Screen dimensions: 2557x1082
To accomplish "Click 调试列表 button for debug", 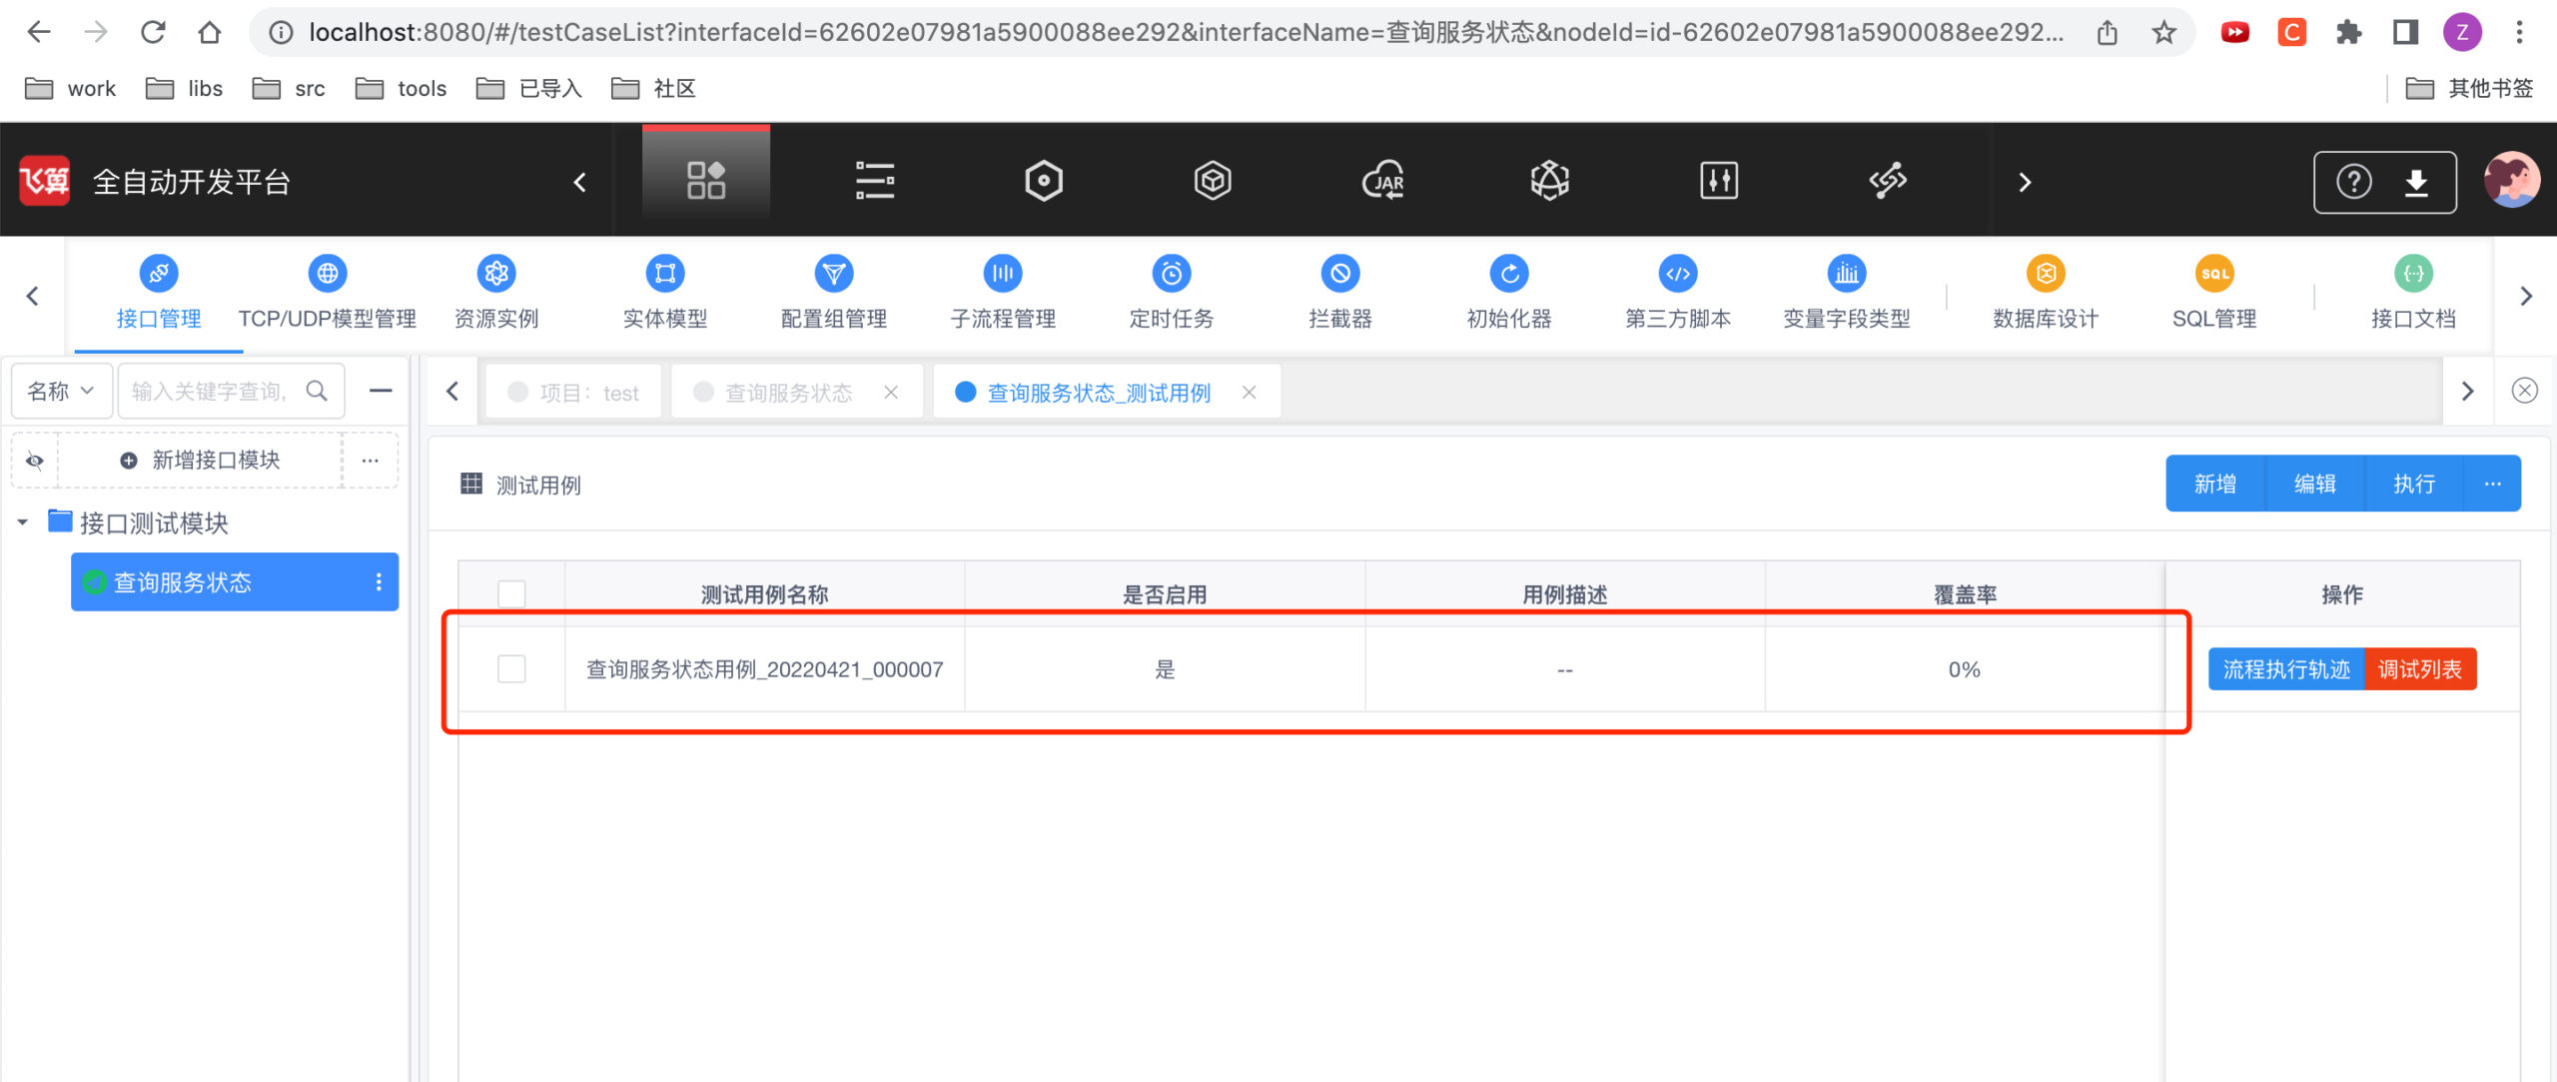I will coord(2421,669).
